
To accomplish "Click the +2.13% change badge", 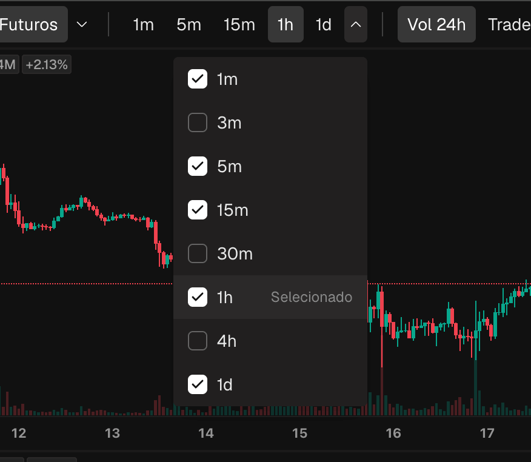I will pyautogui.click(x=47, y=64).
